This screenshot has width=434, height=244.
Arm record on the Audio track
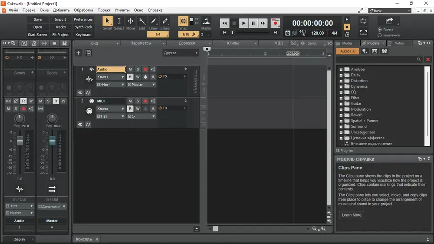click(145, 69)
